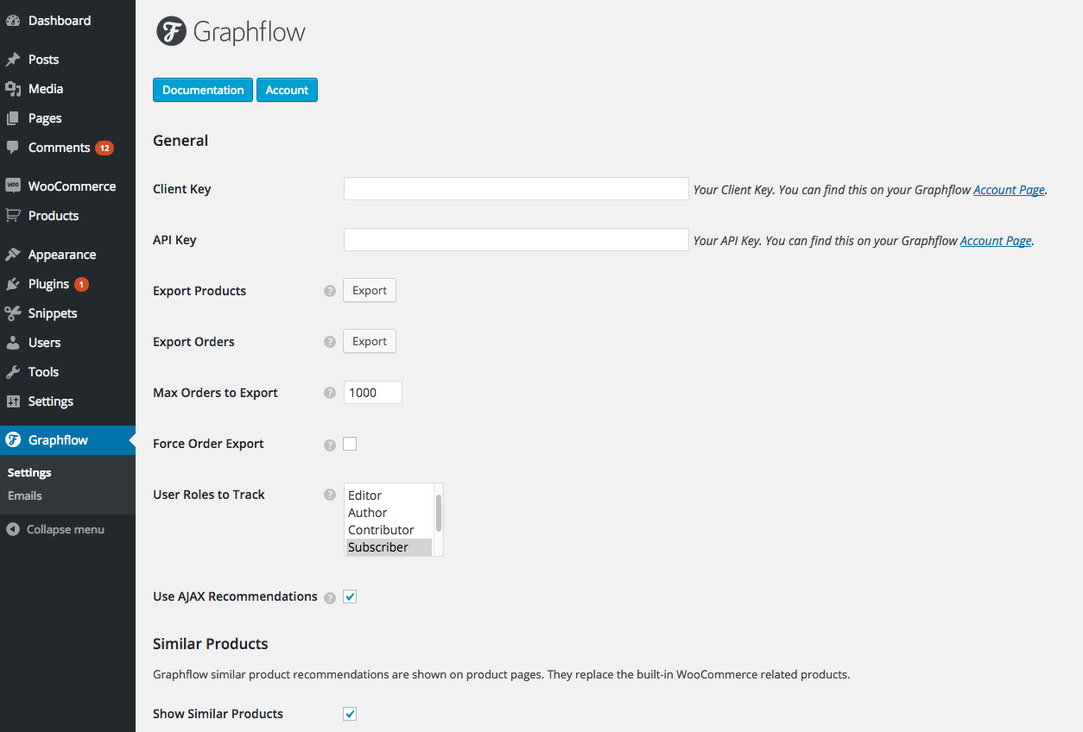Click the Max Orders to Export field
The width and height of the screenshot is (1083, 732).
pyautogui.click(x=373, y=393)
